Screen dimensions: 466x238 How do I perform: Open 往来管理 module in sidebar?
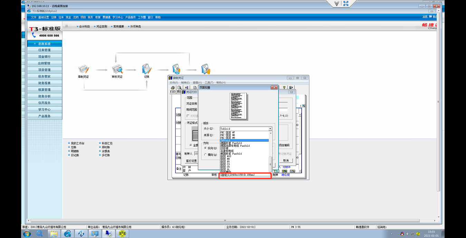[x=45, y=50]
